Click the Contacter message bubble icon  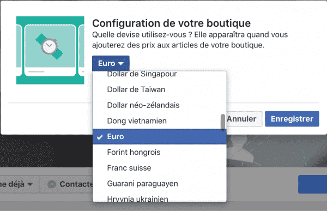pos(52,184)
